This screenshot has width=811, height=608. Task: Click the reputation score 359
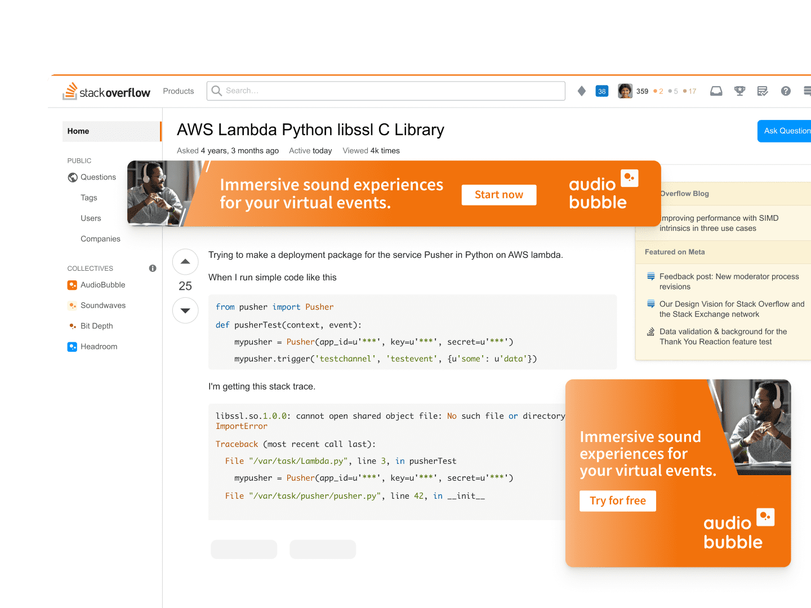(x=642, y=91)
